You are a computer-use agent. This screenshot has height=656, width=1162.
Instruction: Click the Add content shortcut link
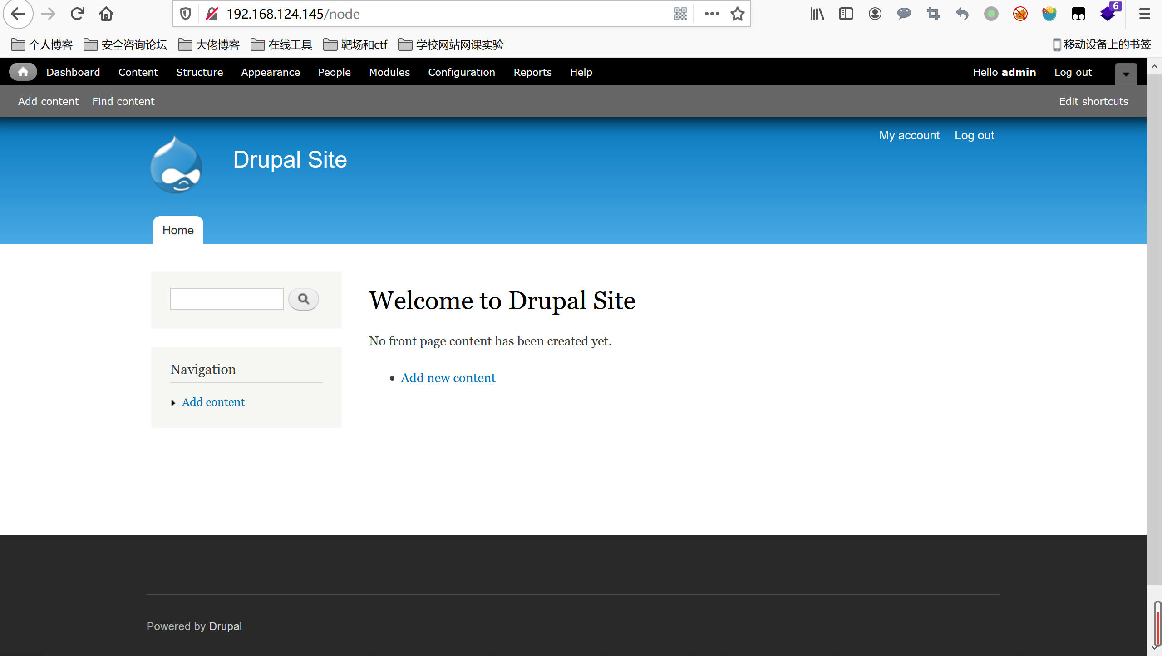point(48,101)
